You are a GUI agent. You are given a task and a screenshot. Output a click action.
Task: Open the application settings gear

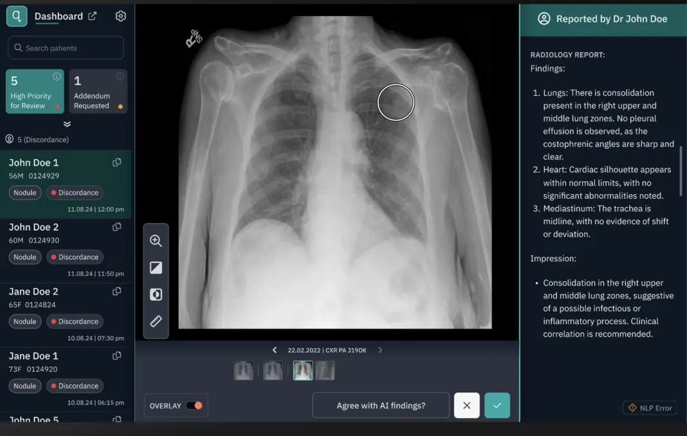[x=120, y=16]
